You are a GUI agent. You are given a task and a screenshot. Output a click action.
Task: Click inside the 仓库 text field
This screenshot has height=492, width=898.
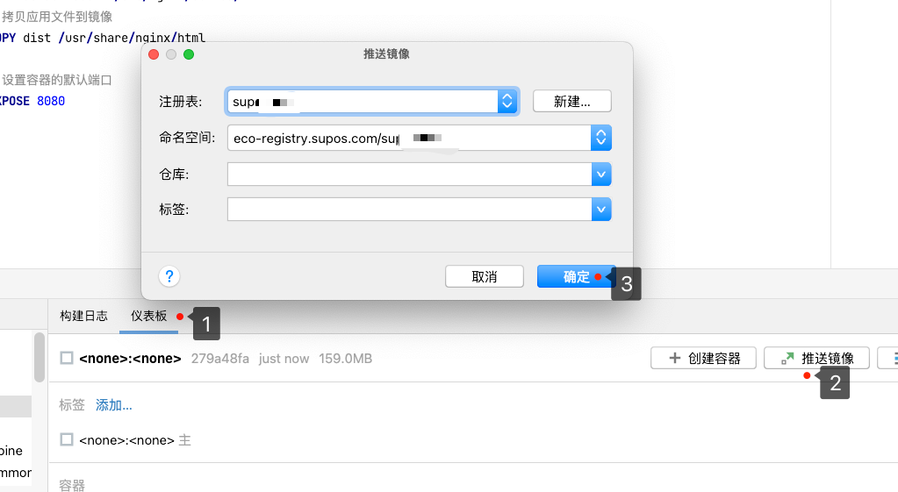coord(409,175)
